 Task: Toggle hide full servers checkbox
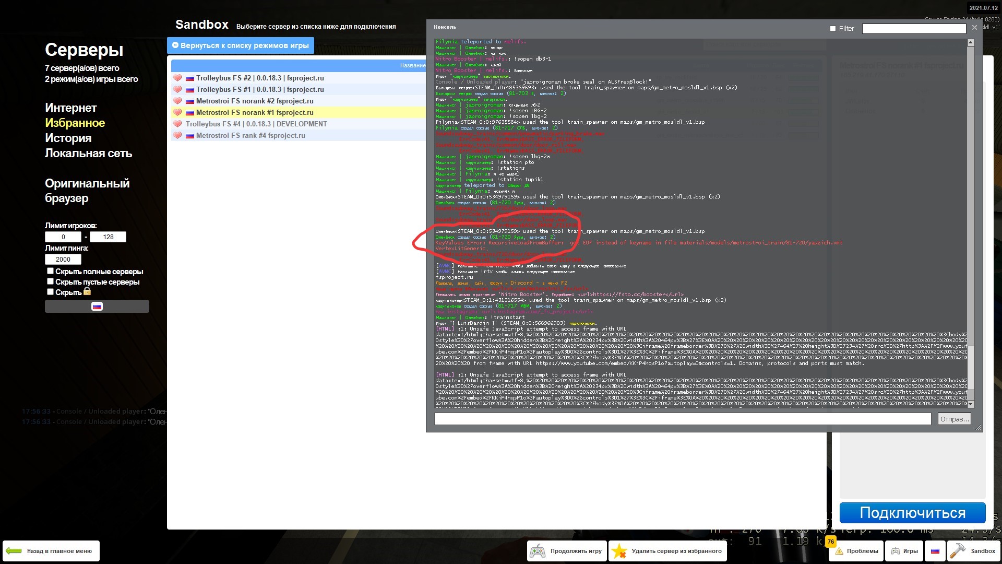50,271
